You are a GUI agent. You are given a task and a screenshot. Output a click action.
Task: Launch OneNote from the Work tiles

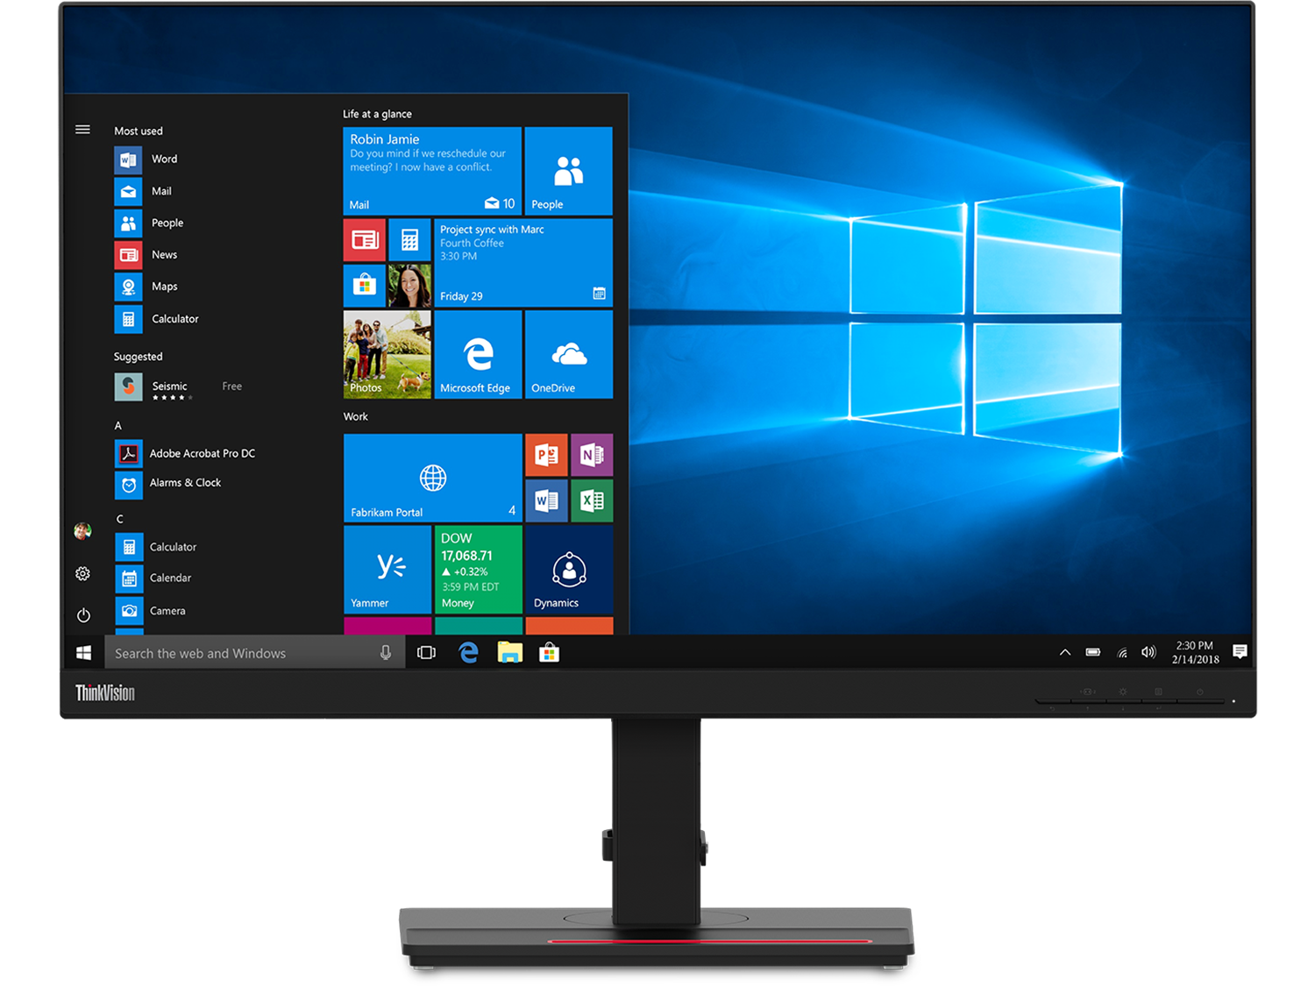click(592, 455)
